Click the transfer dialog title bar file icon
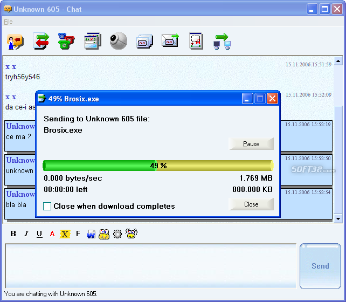The image size is (346, 302). click(x=41, y=99)
